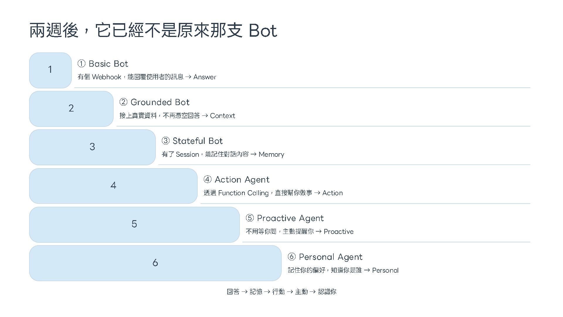The width and height of the screenshot is (563, 317).
Task: Select the Grounded Bot heading
Action: tap(154, 102)
